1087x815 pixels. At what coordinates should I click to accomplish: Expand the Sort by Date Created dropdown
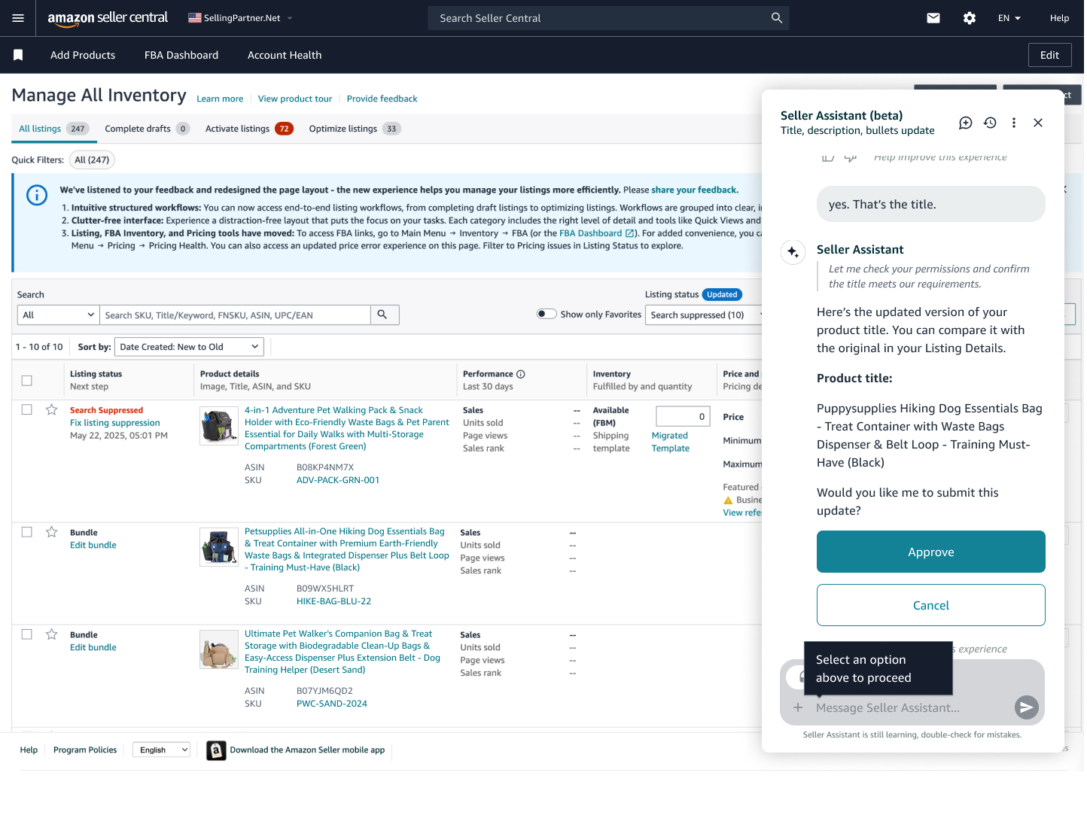(189, 347)
